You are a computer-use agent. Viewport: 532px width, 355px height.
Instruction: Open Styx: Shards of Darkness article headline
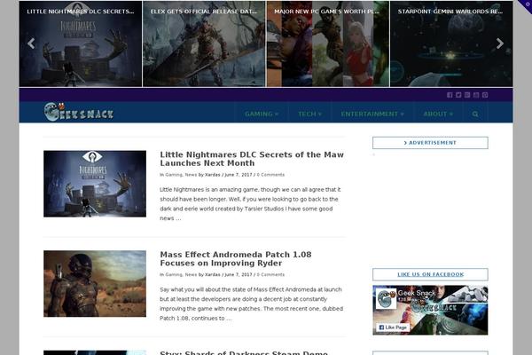point(244,352)
